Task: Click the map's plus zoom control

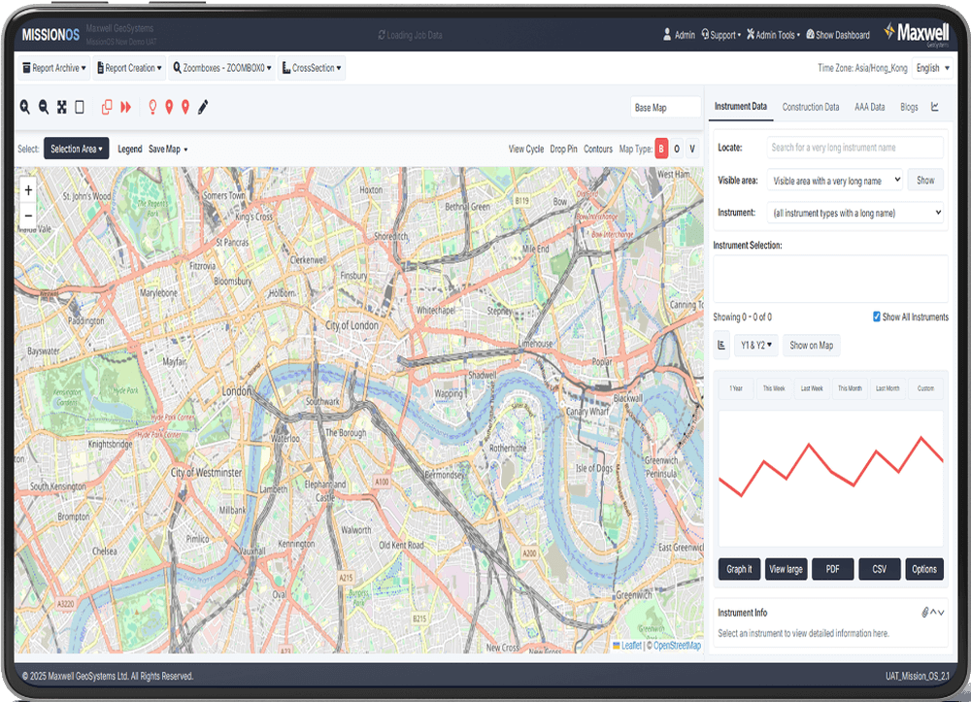Action: click(x=28, y=190)
